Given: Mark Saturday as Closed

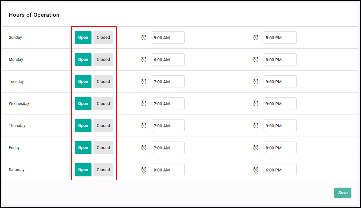Looking at the screenshot, I should pyautogui.click(x=103, y=169).
